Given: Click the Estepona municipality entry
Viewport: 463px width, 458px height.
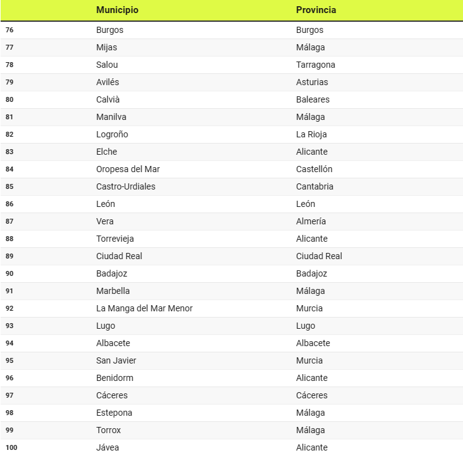Looking at the screenshot, I should 114,413.
